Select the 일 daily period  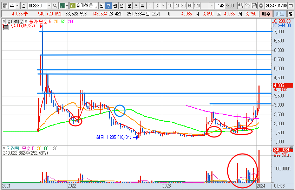point(101,6)
